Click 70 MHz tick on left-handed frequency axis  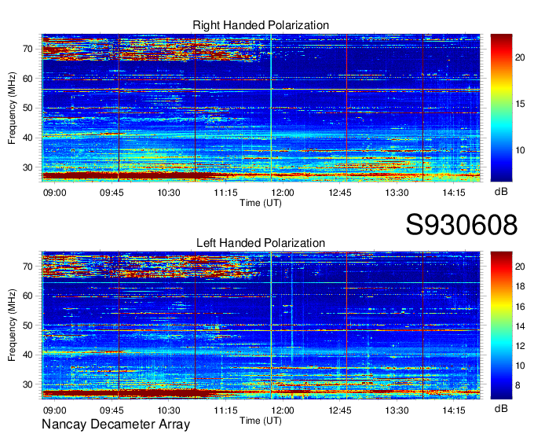click(x=28, y=267)
